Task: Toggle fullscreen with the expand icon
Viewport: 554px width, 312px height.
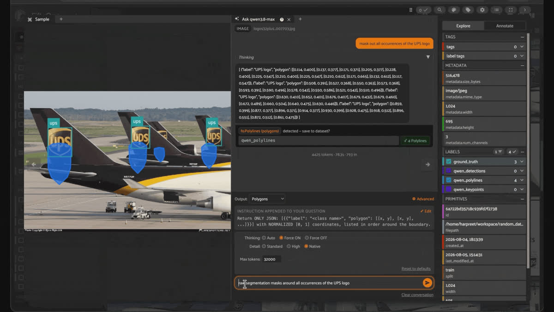Action: (x=511, y=10)
